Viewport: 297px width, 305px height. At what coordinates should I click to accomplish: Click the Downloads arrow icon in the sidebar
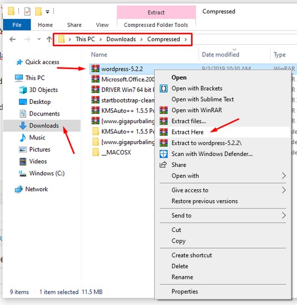coord(23,125)
